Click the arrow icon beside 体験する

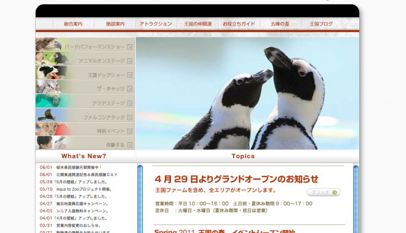point(130,145)
